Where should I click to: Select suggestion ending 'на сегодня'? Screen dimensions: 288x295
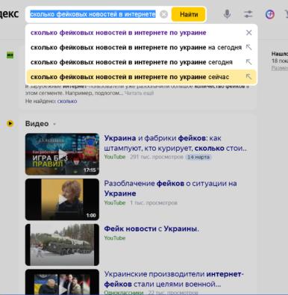pyautogui.click(x=136, y=47)
